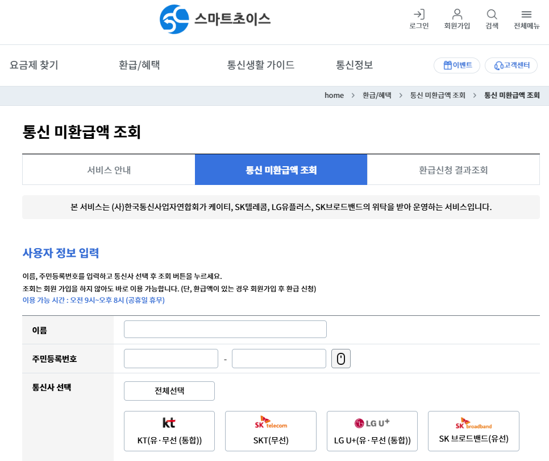Select the LG U+(유·무선 통합) option

pyautogui.click(x=372, y=430)
